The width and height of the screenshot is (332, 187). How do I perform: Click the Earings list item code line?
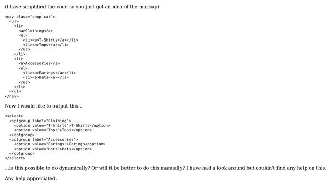(x=49, y=73)
